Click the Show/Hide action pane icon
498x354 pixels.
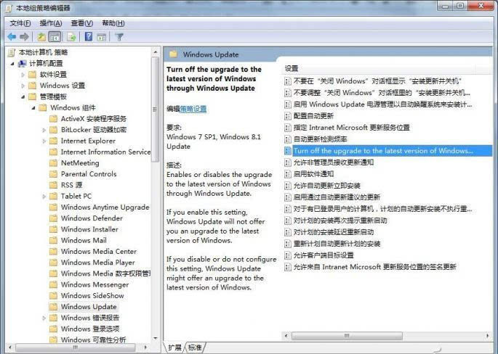[102, 37]
